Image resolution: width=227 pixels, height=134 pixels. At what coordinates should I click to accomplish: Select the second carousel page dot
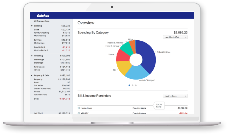click(133, 85)
